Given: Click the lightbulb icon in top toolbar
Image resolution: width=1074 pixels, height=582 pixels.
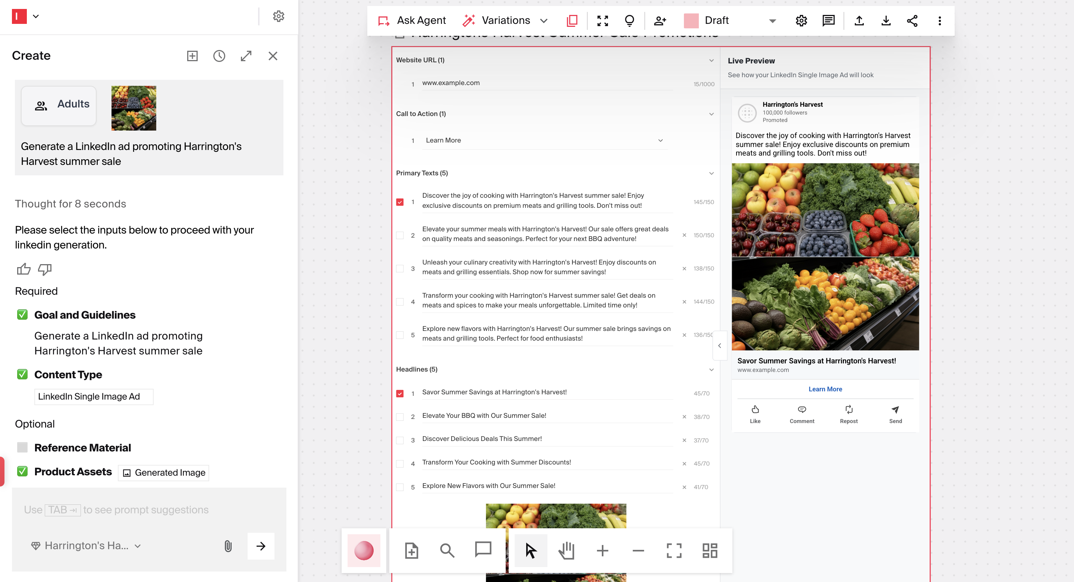Looking at the screenshot, I should pyautogui.click(x=629, y=21).
